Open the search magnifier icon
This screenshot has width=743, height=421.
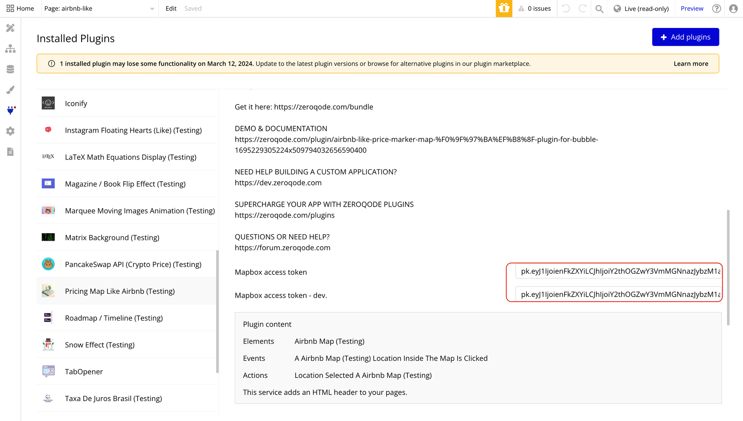(599, 9)
